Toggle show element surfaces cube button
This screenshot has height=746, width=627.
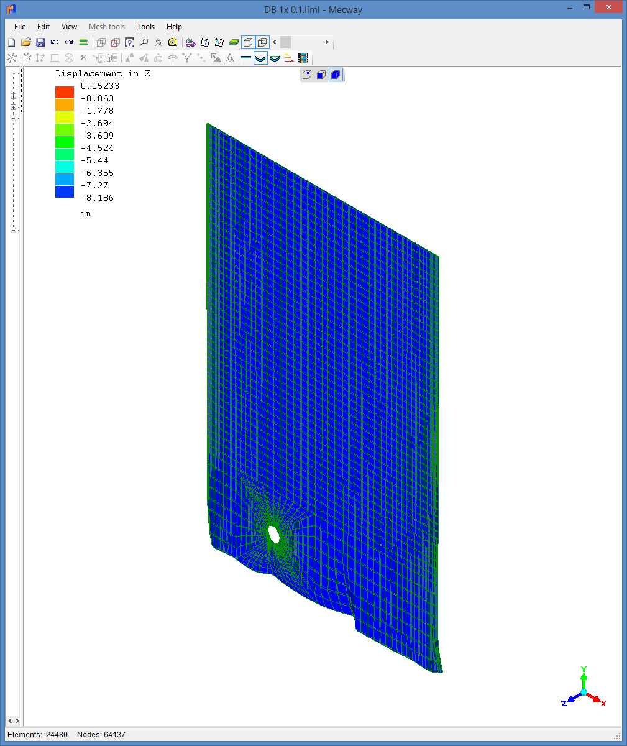point(248,42)
